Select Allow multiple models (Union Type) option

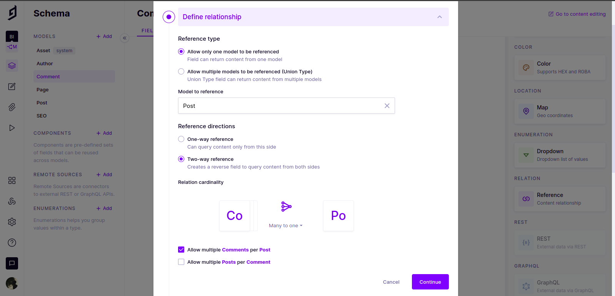(181, 71)
